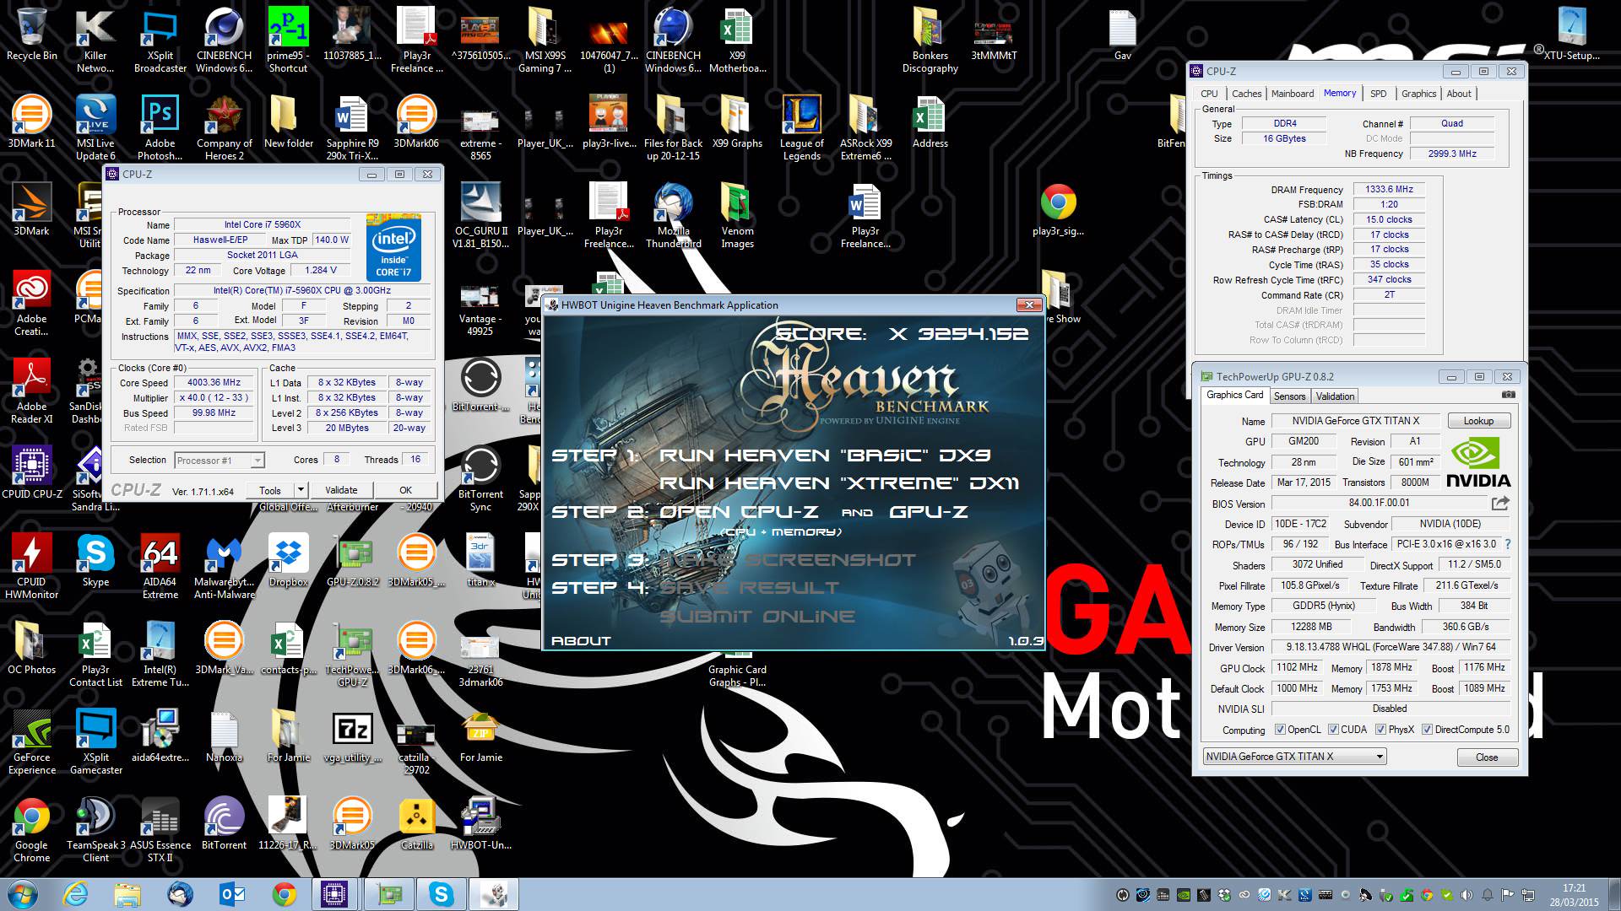Launch GeForce Experience desktop icon
1621x911 pixels.
tap(32, 741)
